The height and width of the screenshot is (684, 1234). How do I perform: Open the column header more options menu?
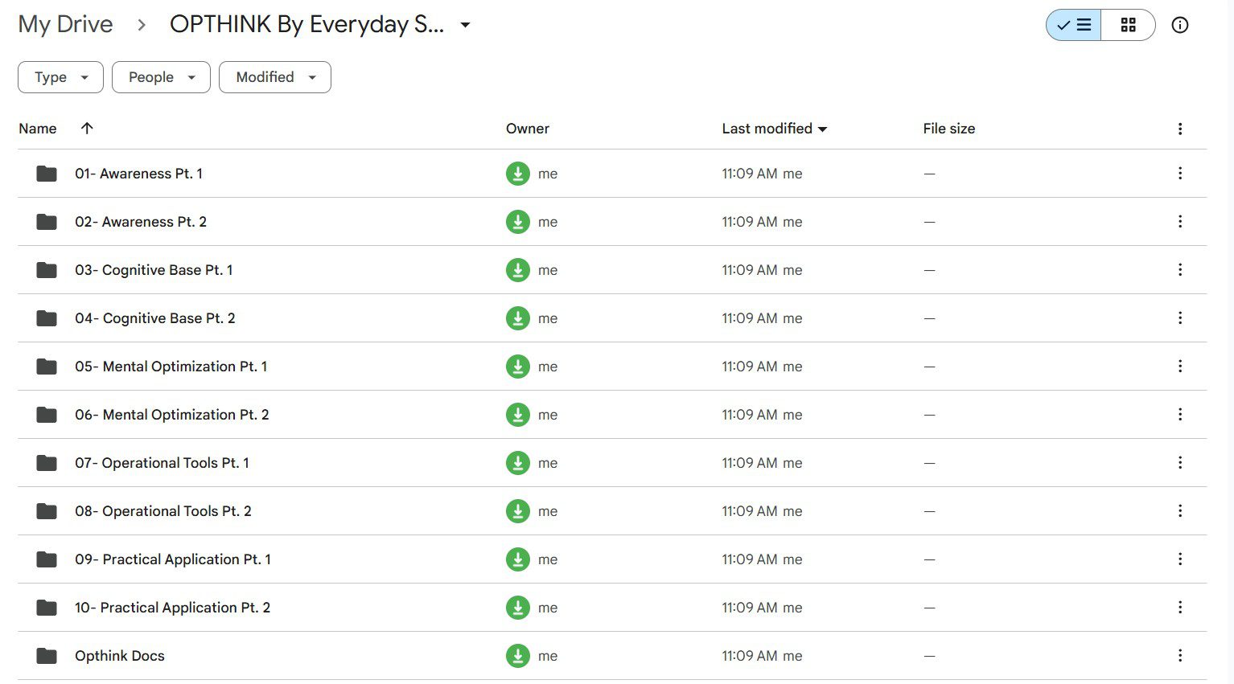click(x=1180, y=129)
